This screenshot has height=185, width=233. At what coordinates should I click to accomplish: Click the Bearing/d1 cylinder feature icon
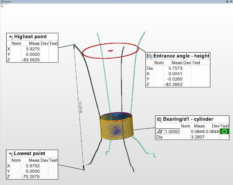159,119
